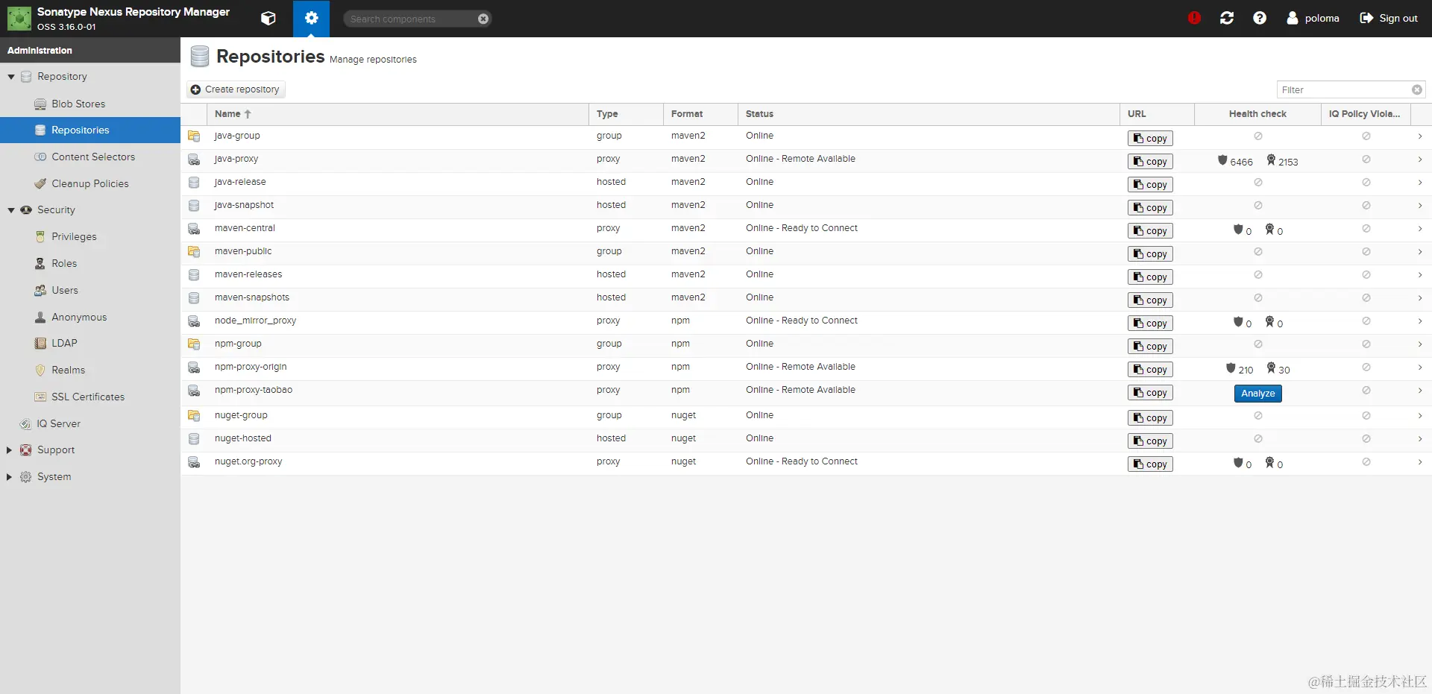
Task: Select the java-snapshot repository name
Action: point(244,205)
